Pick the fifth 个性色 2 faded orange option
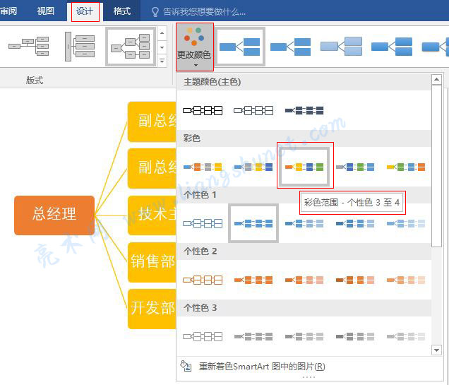449x385 pixels. pos(406,280)
